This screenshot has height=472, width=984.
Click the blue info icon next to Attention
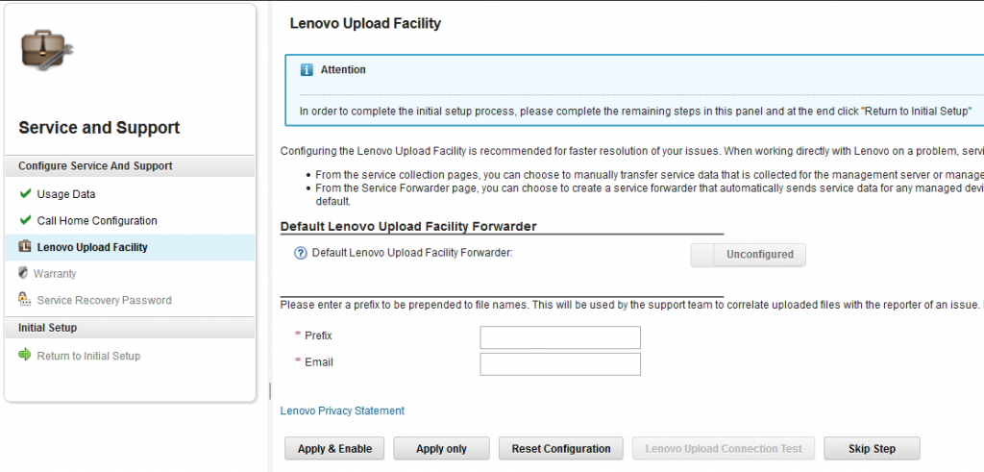click(x=307, y=69)
